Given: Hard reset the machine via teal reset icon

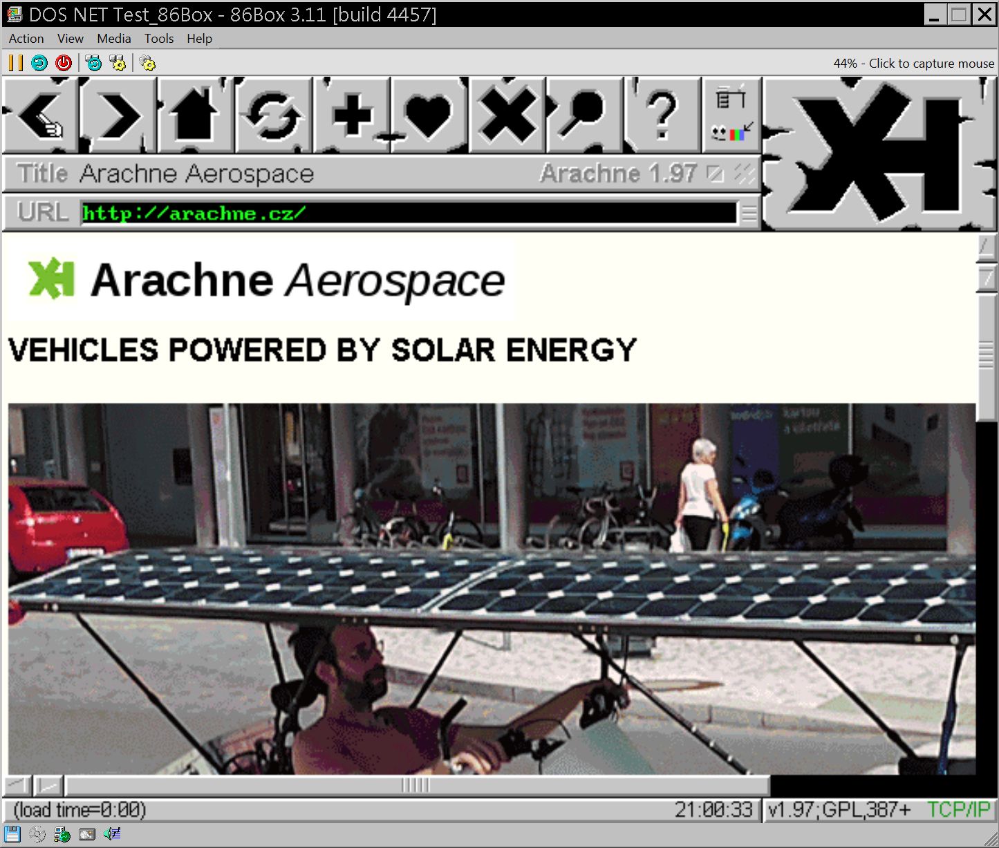Looking at the screenshot, I should [x=39, y=63].
